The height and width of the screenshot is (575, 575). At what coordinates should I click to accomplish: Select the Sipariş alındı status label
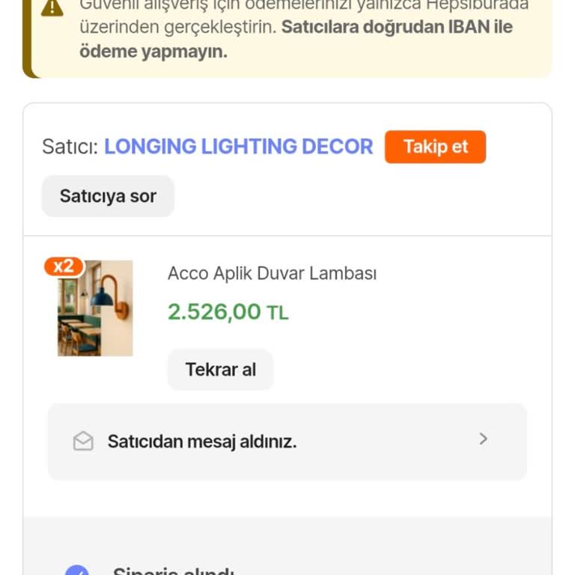click(x=174, y=571)
